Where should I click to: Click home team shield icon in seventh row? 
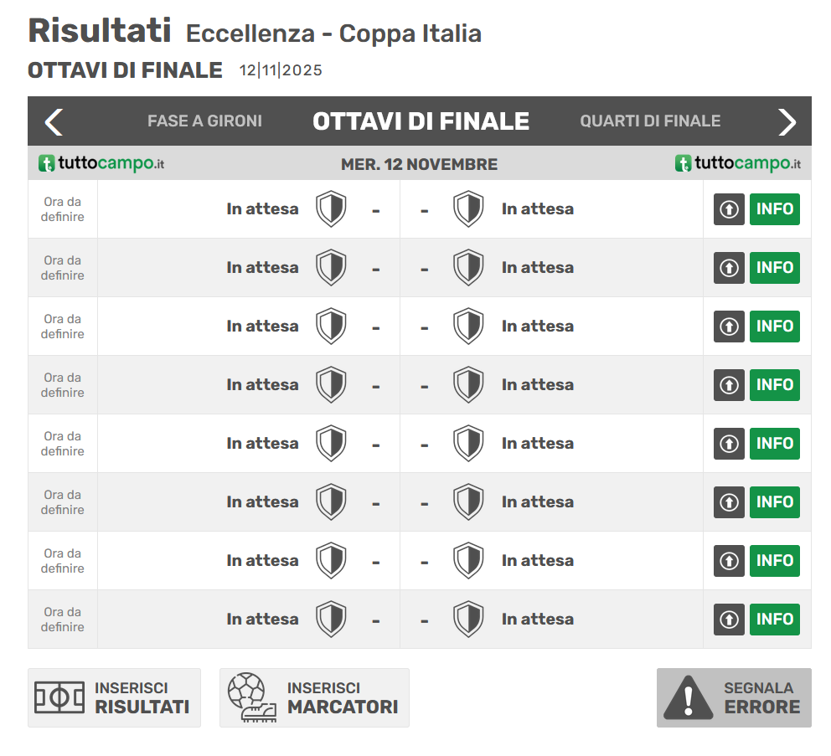pyautogui.click(x=331, y=560)
